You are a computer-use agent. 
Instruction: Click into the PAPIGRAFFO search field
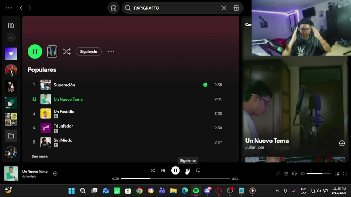coord(175,8)
